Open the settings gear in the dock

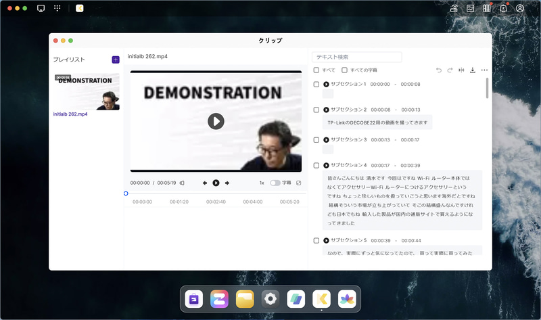click(270, 299)
